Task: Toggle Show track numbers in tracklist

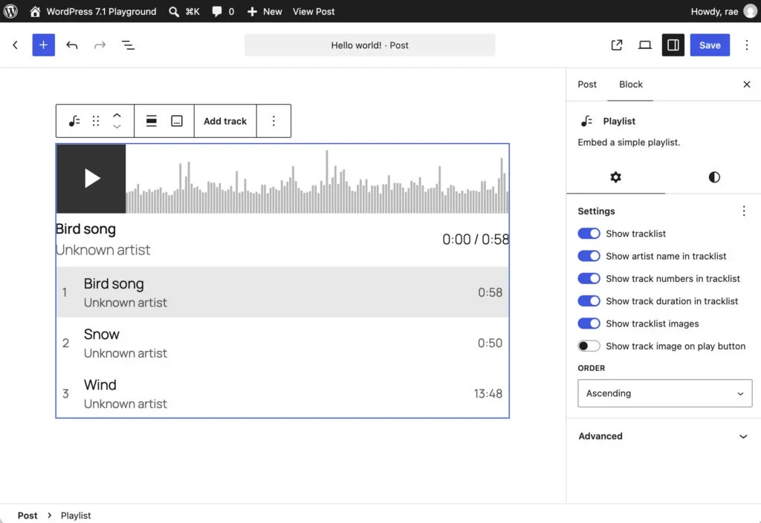Action: (x=589, y=278)
